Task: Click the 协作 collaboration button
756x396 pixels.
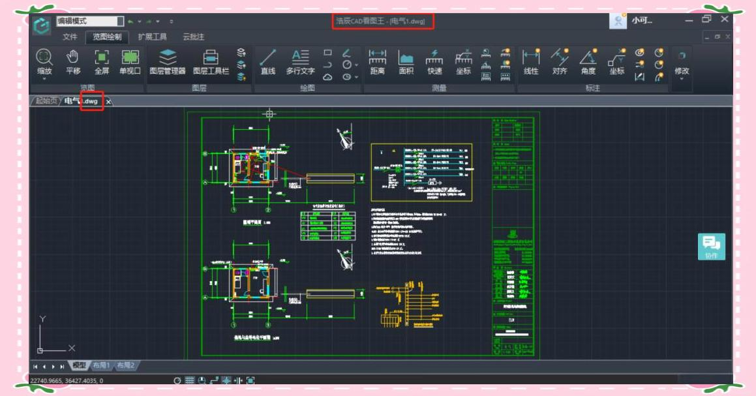Action: pos(711,247)
